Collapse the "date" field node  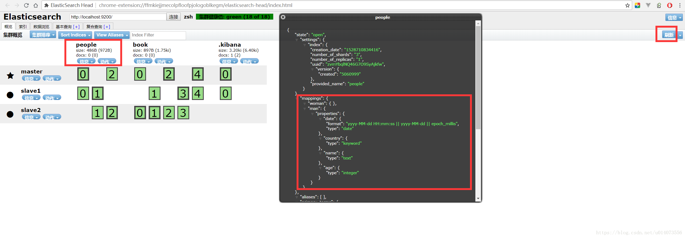pyautogui.click(x=320, y=119)
